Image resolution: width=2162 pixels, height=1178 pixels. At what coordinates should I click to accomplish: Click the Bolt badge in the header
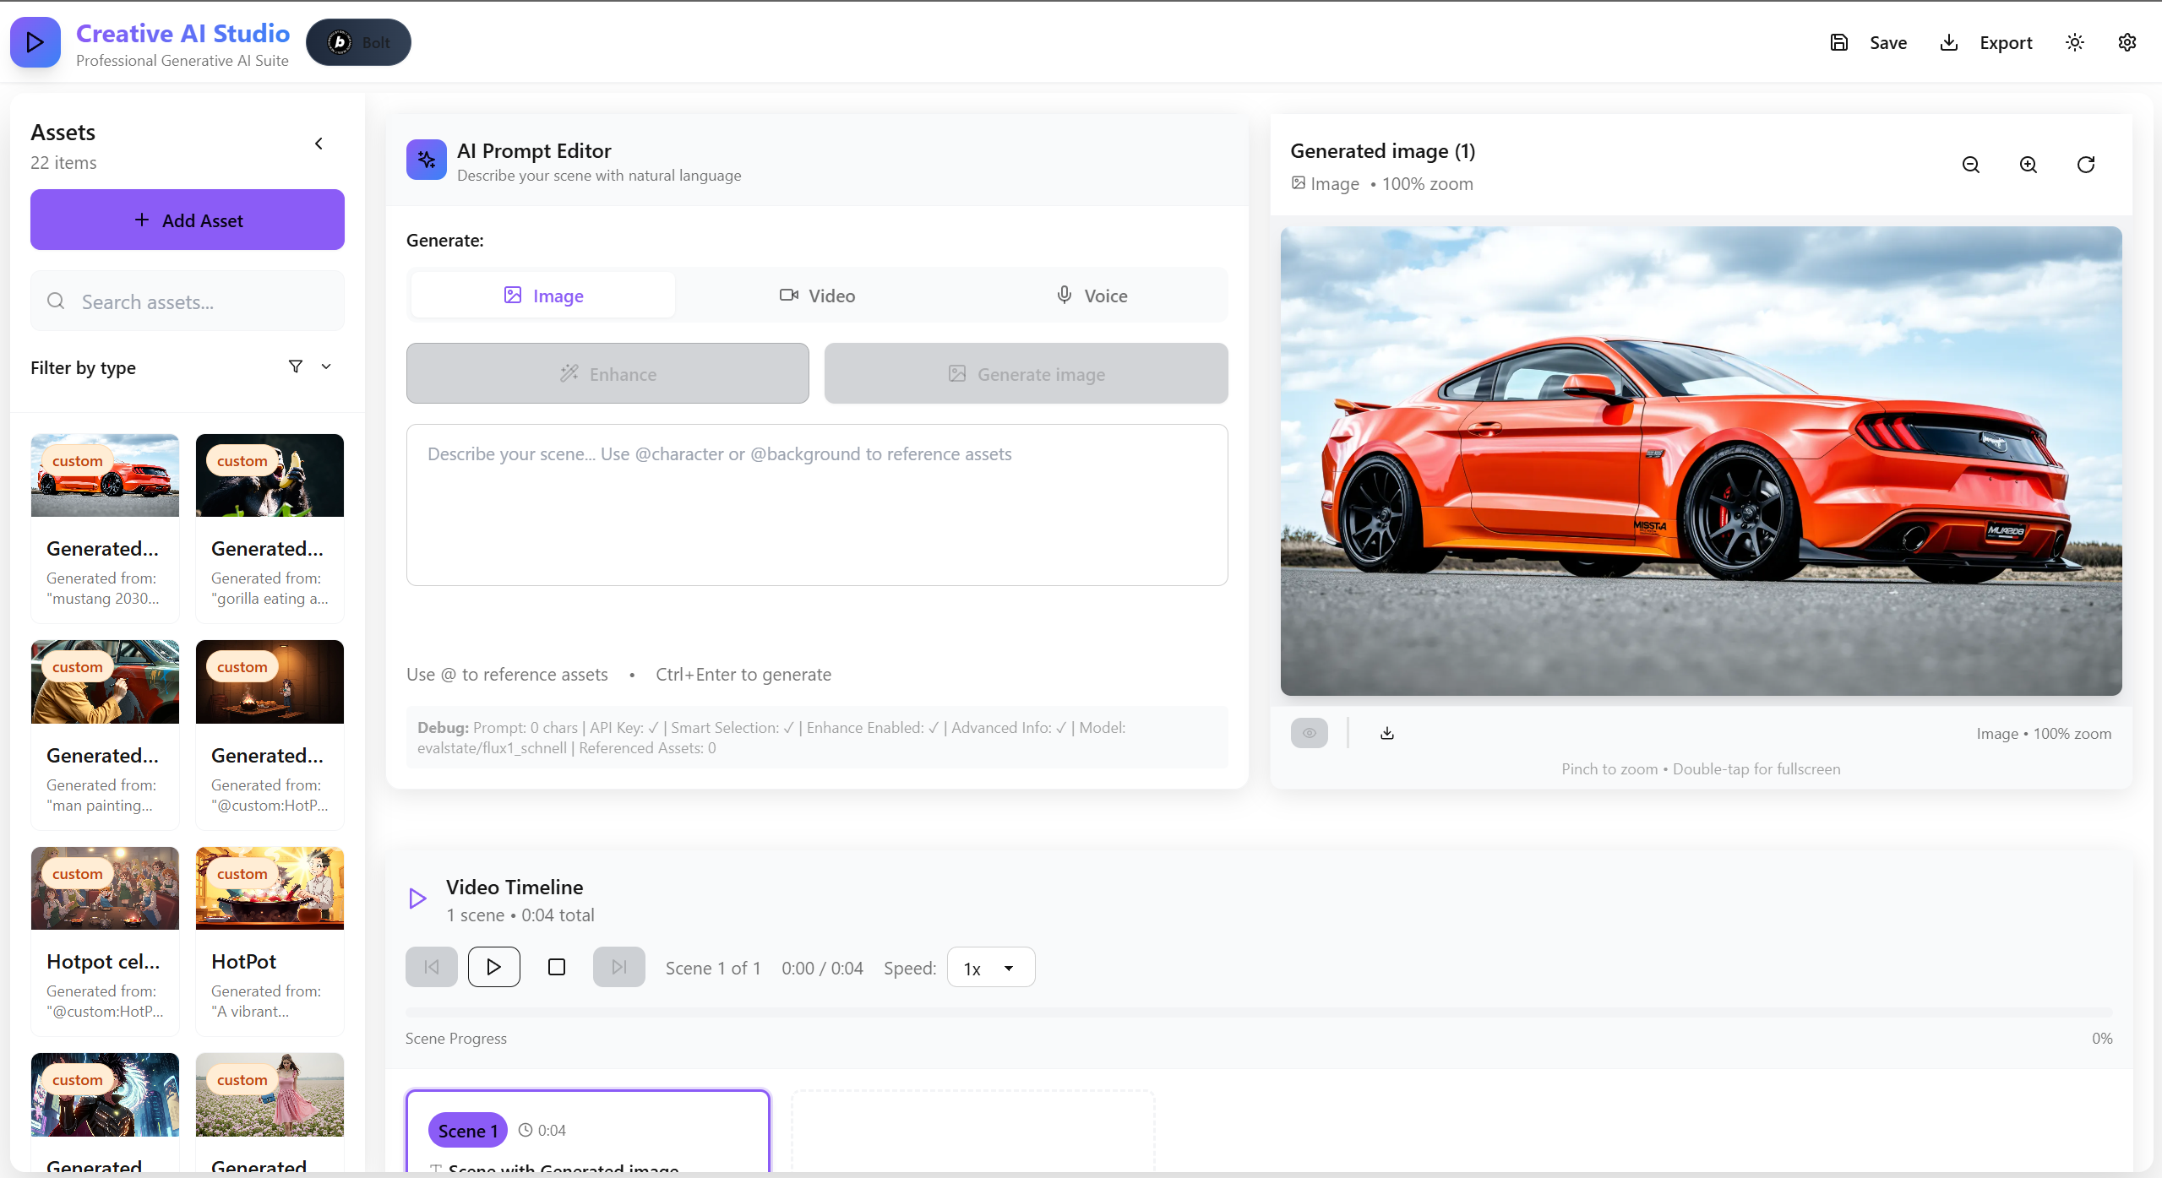click(x=358, y=42)
